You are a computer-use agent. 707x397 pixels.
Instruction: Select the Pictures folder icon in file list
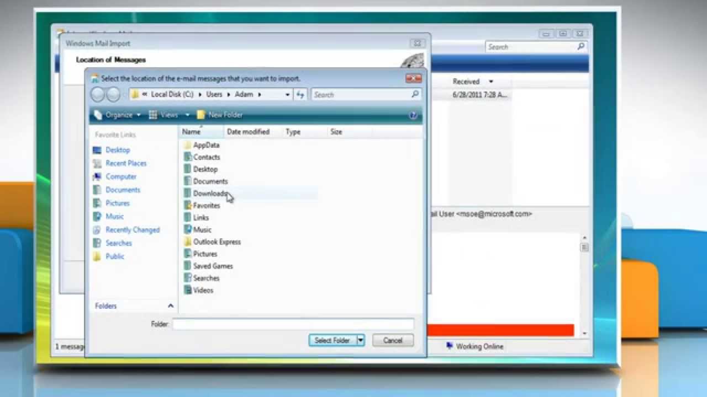pos(188,254)
